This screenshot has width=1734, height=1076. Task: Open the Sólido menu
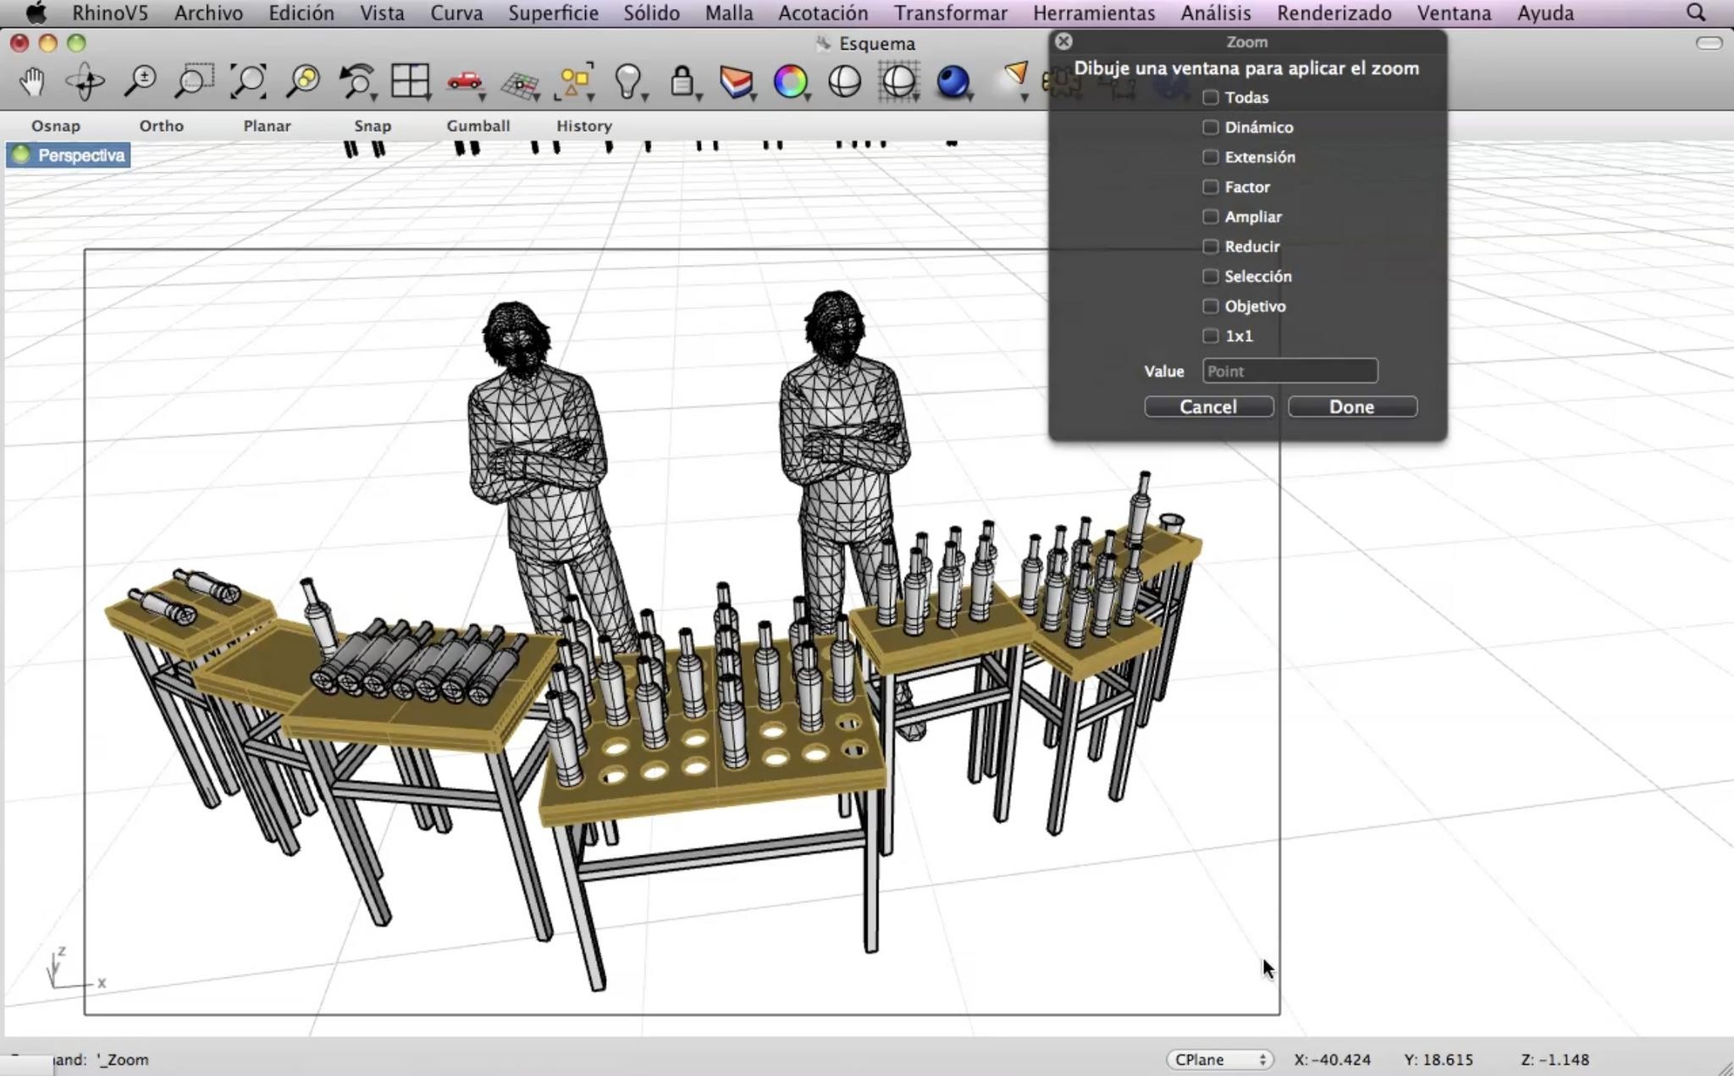tap(652, 13)
